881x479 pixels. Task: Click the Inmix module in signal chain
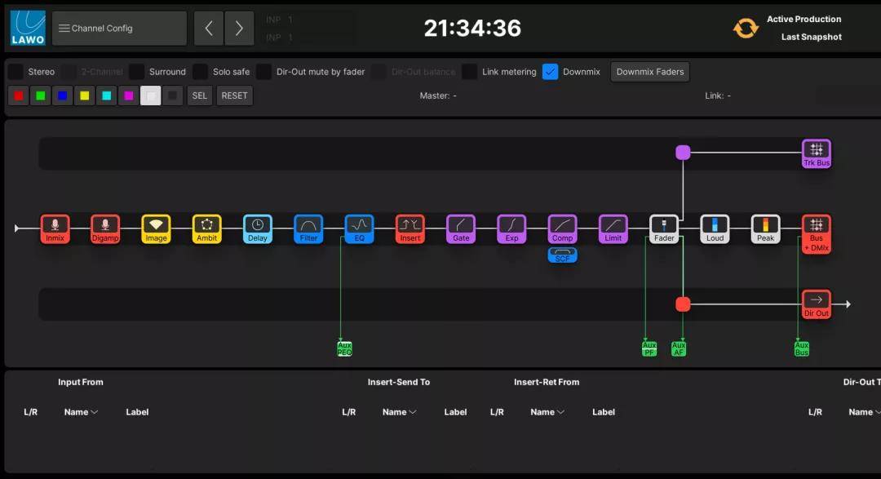pyautogui.click(x=55, y=228)
